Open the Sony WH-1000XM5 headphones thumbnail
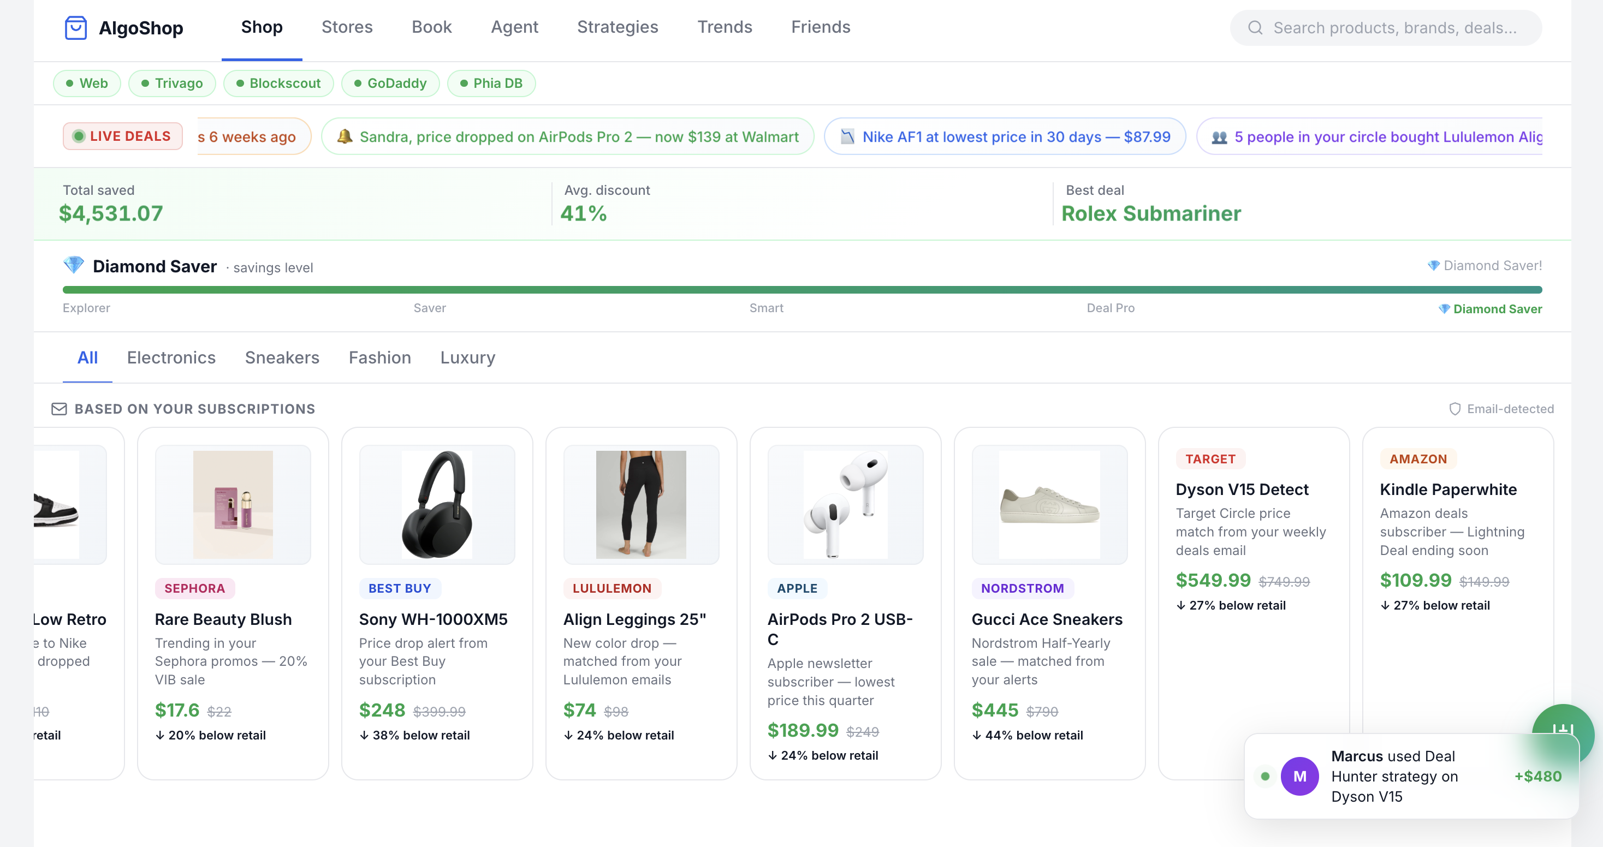This screenshot has width=1603, height=847. pyautogui.click(x=437, y=504)
